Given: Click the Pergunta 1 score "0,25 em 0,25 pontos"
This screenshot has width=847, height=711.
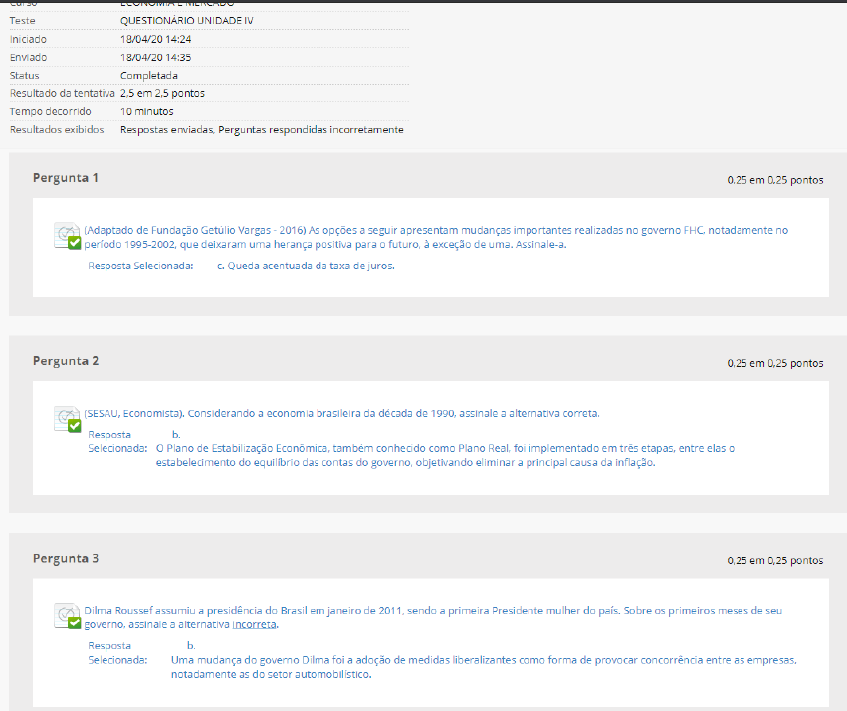Looking at the screenshot, I should [774, 180].
